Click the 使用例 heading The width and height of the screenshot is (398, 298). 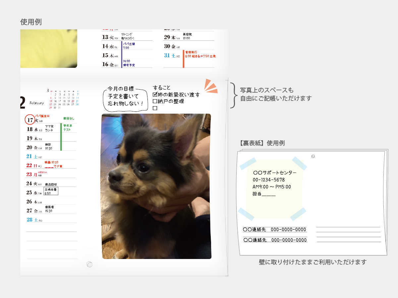click(x=31, y=22)
